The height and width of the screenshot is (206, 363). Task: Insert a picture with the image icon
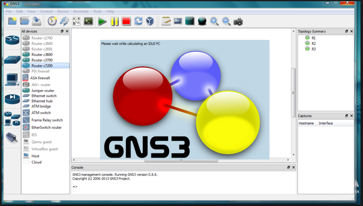(x=178, y=21)
